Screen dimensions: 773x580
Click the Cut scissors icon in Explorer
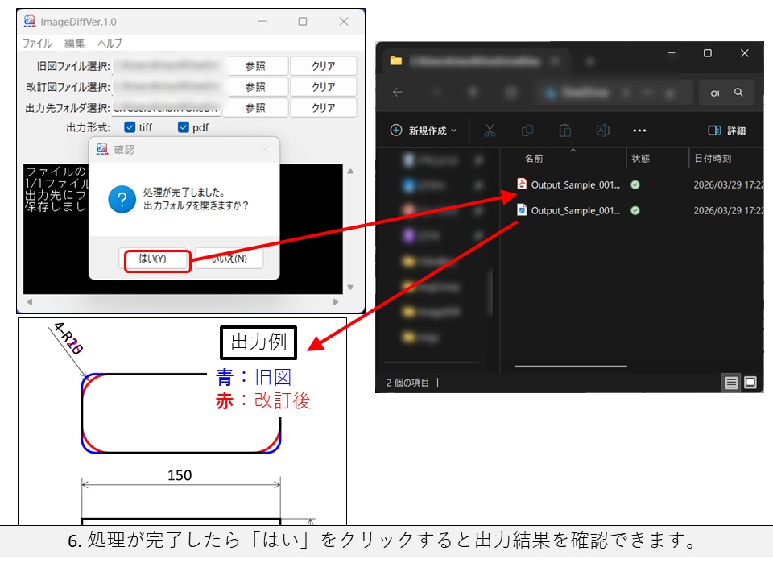click(x=490, y=130)
